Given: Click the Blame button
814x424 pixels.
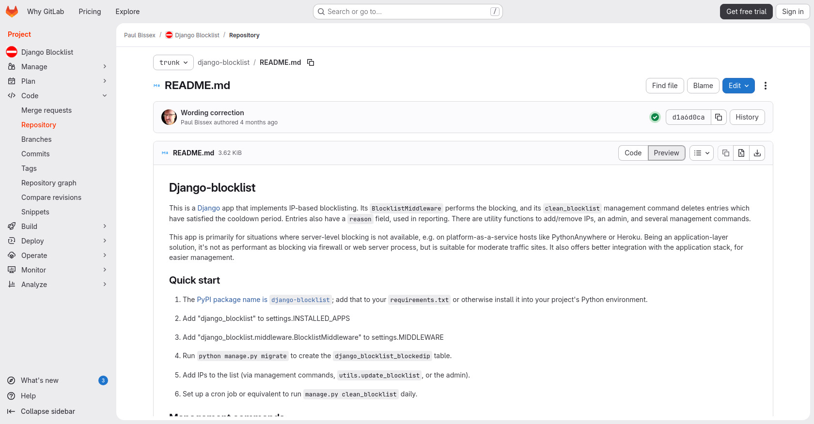Looking at the screenshot, I should [703, 86].
